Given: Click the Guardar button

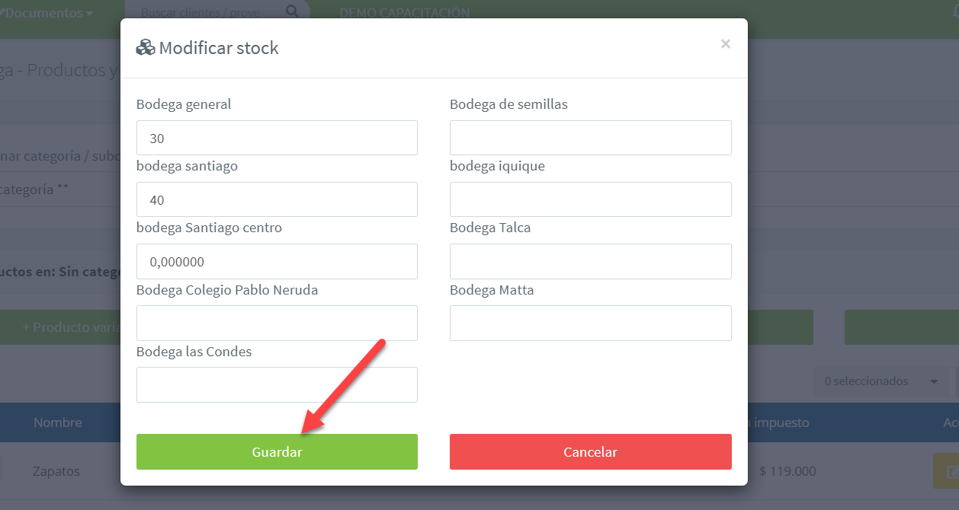Looking at the screenshot, I should [277, 451].
